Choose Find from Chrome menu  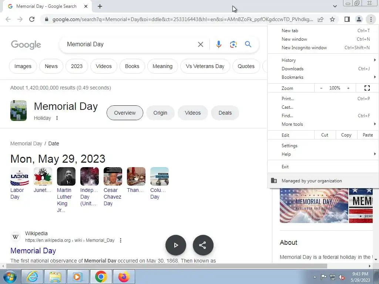323,115
